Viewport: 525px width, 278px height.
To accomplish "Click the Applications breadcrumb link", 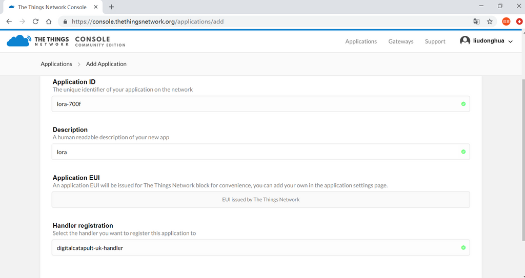I will tap(56, 64).
